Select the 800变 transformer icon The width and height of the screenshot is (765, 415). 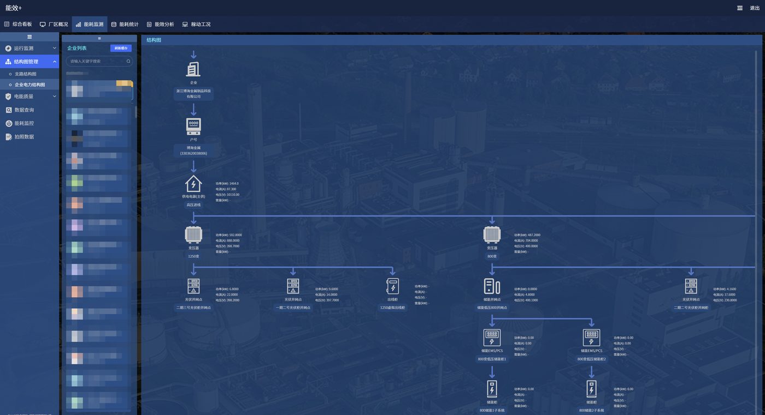pos(492,235)
